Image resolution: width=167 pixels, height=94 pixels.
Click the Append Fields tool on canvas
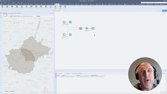point(81,28)
